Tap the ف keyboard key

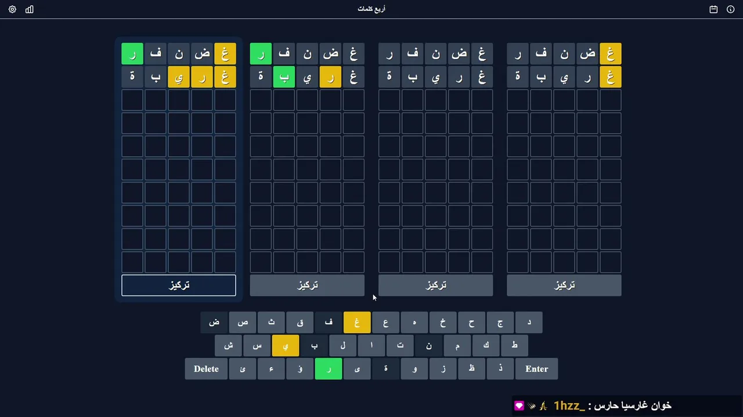(329, 323)
